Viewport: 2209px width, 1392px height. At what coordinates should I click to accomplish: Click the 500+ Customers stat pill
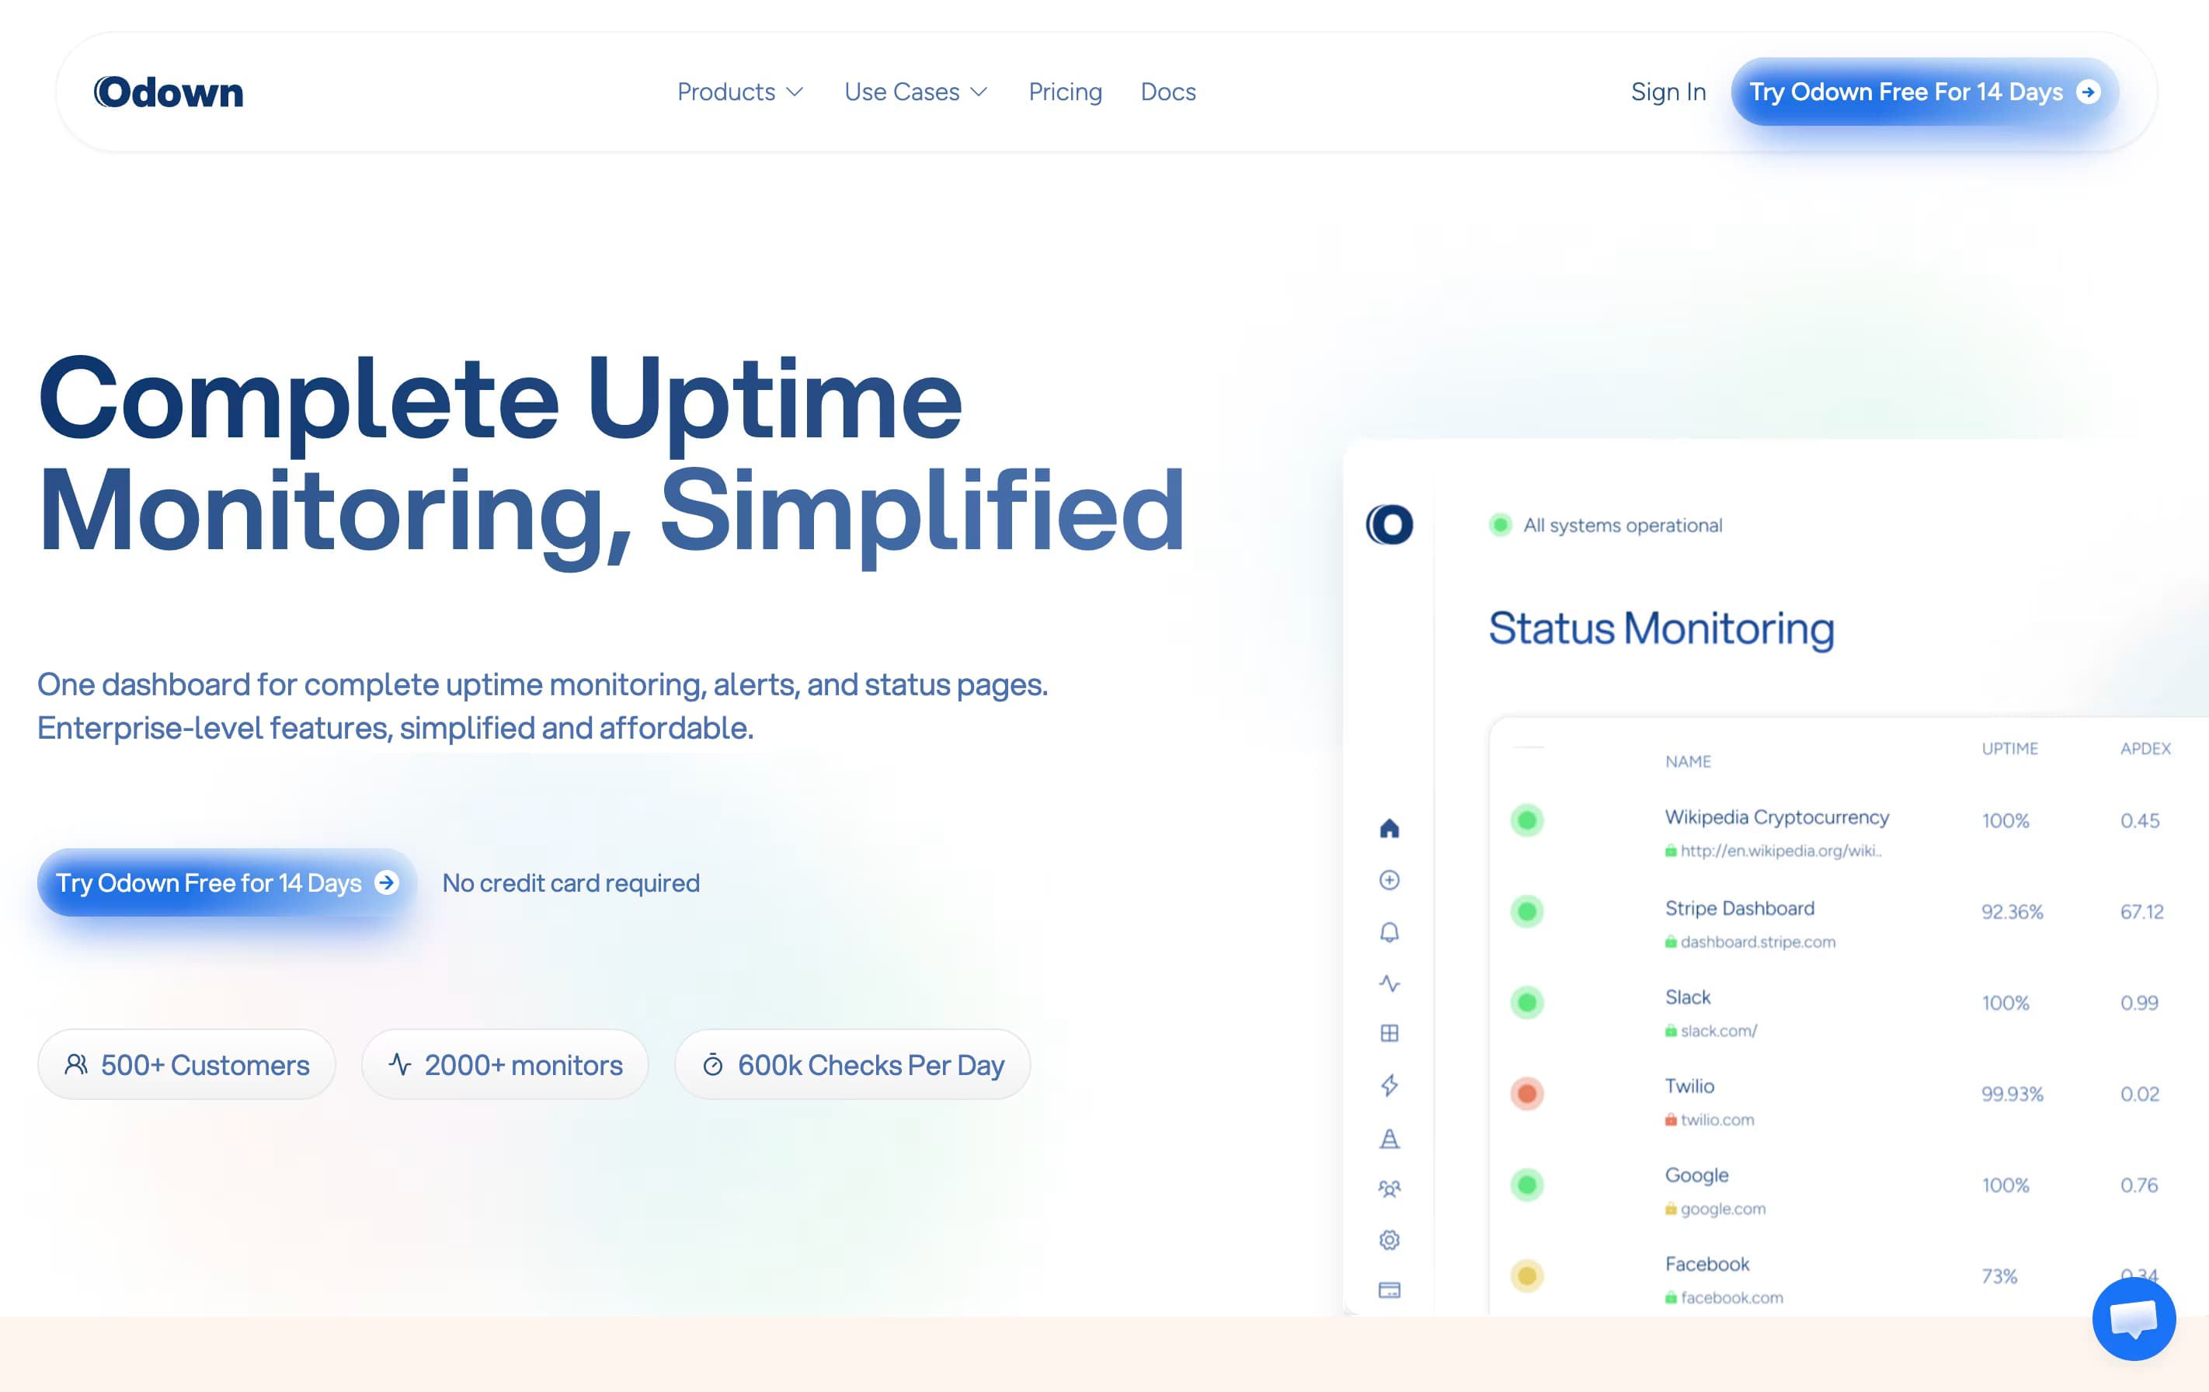coord(186,1064)
